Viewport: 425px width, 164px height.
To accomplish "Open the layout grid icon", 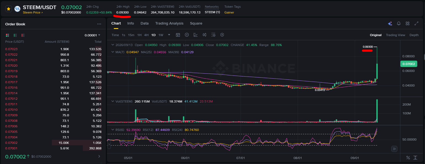I will click(x=408, y=24).
